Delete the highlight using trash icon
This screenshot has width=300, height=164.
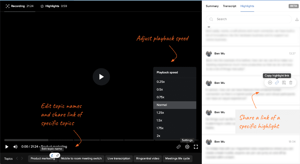(x=291, y=83)
